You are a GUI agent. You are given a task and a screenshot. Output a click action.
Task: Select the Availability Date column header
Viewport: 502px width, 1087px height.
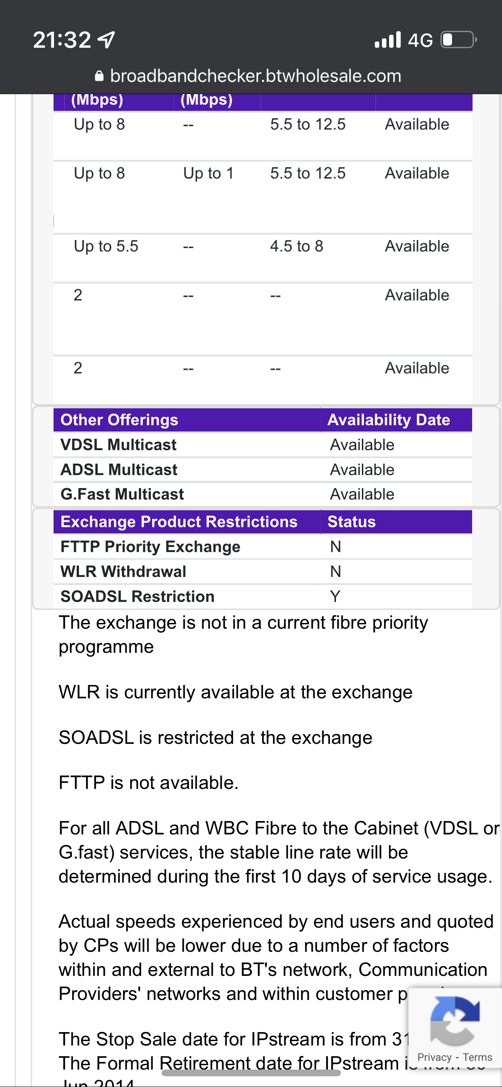[389, 420]
